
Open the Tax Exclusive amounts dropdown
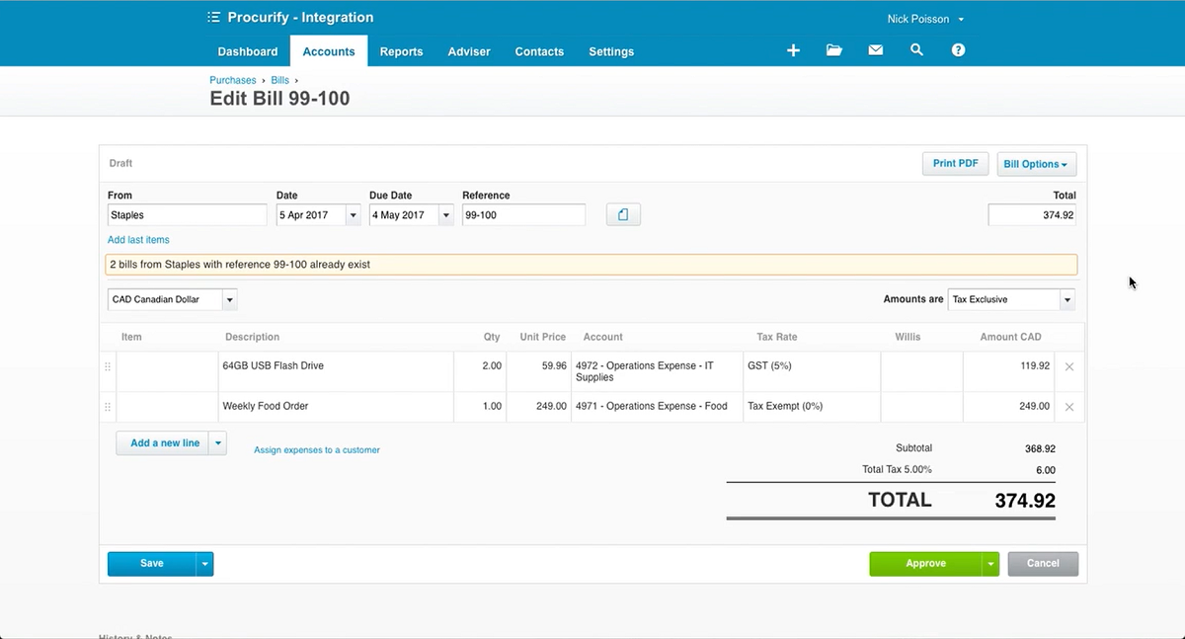(x=1066, y=299)
